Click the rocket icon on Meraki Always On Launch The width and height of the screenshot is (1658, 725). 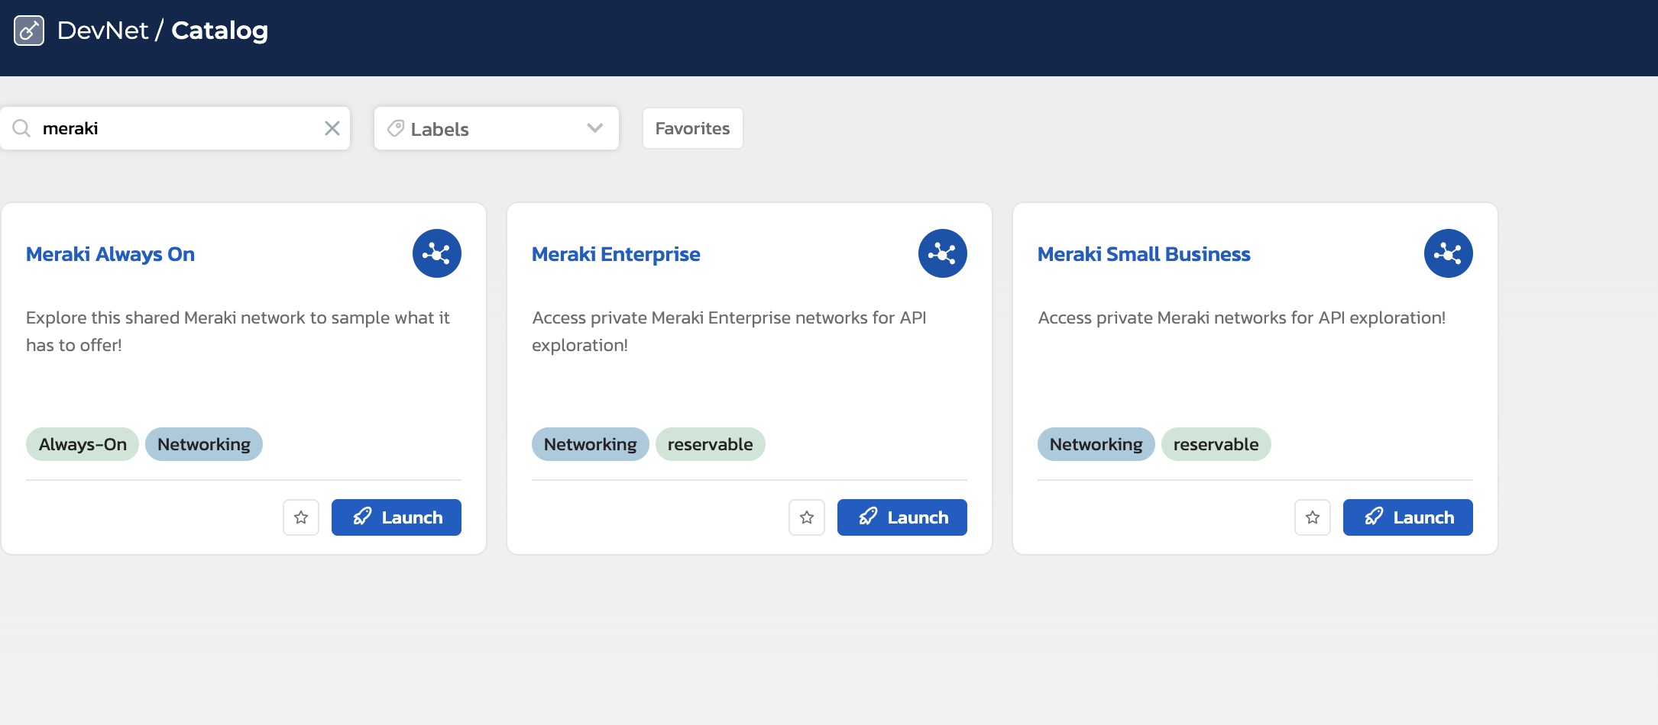[x=364, y=517]
